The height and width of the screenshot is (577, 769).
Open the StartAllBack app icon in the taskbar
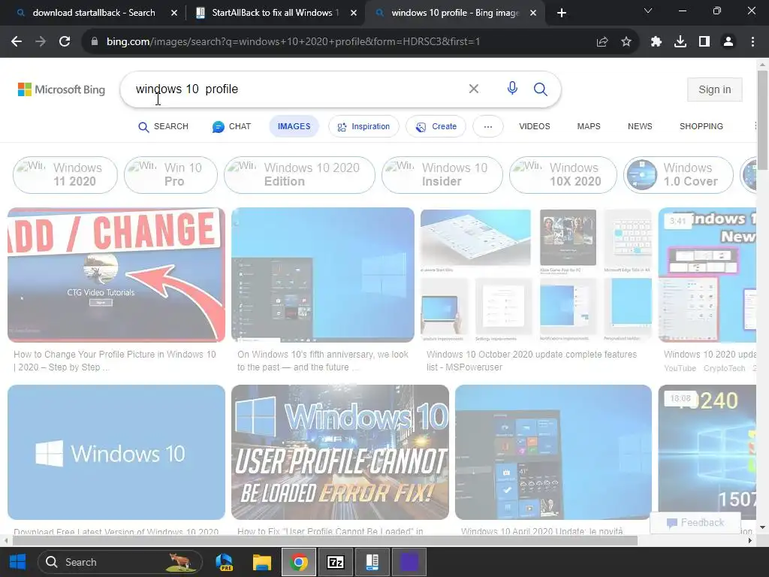tap(372, 562)
